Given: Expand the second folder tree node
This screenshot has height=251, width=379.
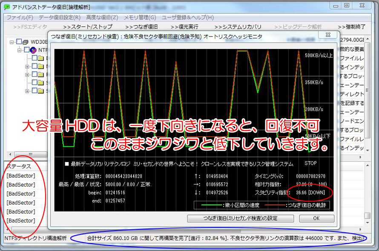Looking at the screenshot, I should 27,66.
